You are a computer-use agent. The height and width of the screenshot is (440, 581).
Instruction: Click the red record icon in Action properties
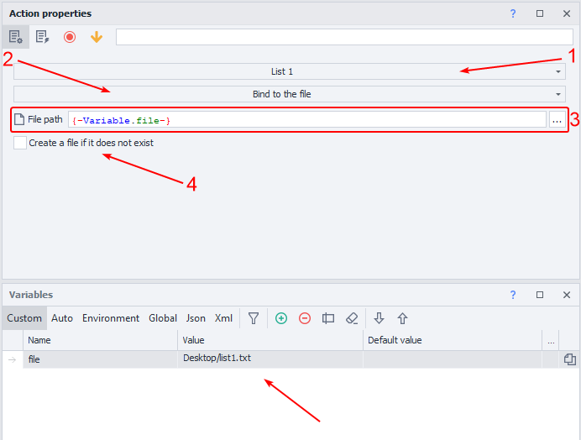pos(70,37)
